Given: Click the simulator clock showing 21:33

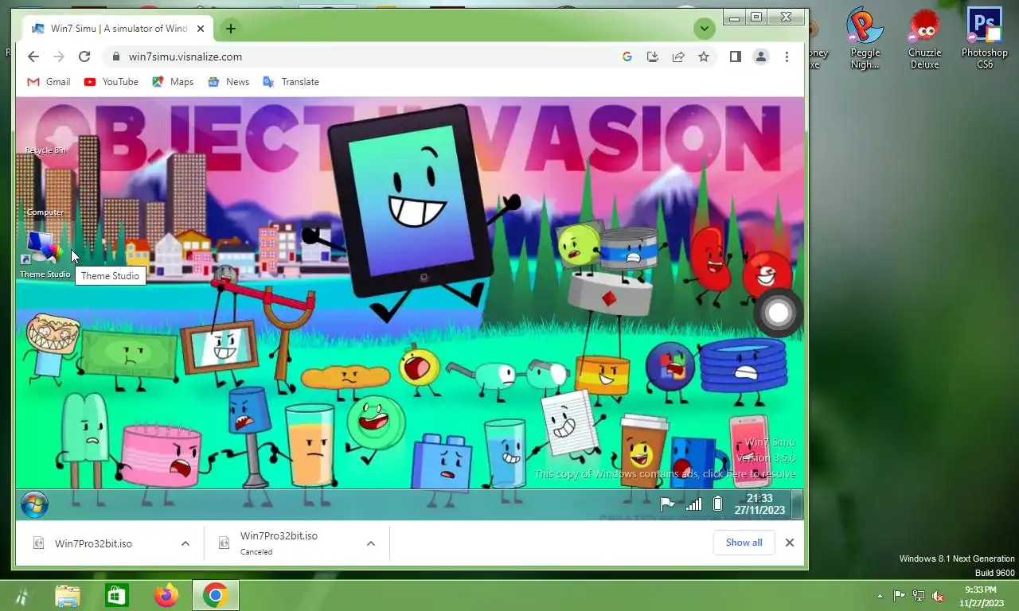Looking at the screenshot, I should 759,504.
